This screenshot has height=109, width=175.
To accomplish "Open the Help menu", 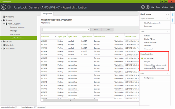I will (x=172, y=7).
